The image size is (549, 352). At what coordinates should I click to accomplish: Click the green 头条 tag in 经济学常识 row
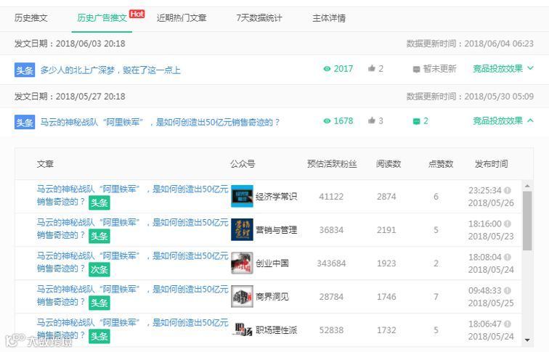click(x=99, y=202)
